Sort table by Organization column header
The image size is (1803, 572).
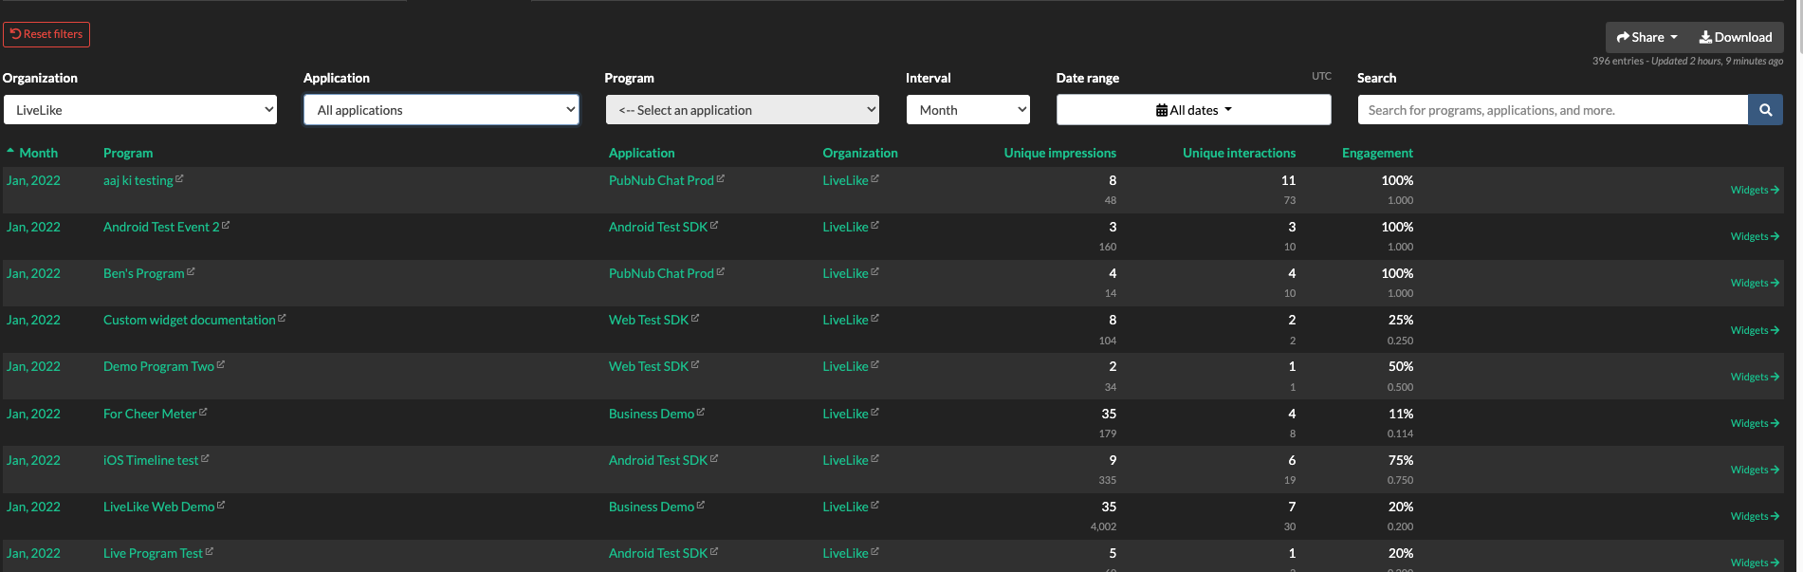click(x=860, y=153)
